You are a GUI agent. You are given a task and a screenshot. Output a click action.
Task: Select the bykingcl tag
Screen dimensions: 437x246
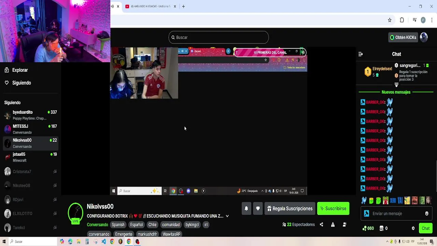192,224
